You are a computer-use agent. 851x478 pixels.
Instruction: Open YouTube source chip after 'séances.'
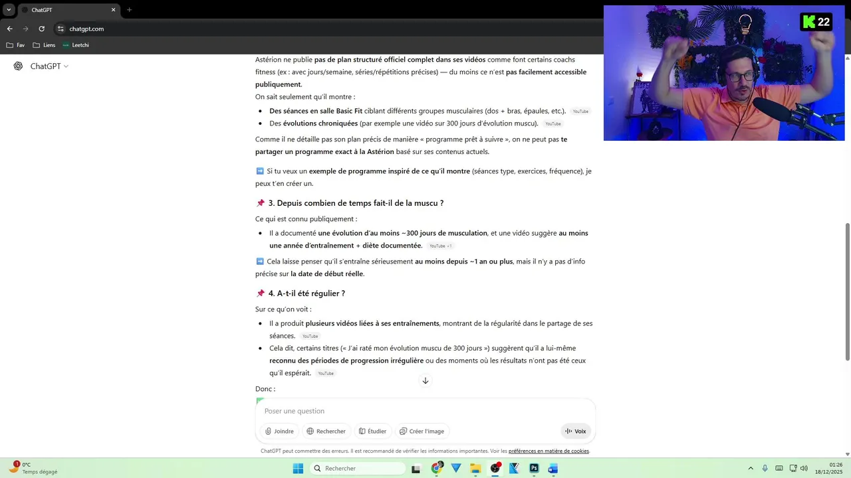(x=310, y=336)
